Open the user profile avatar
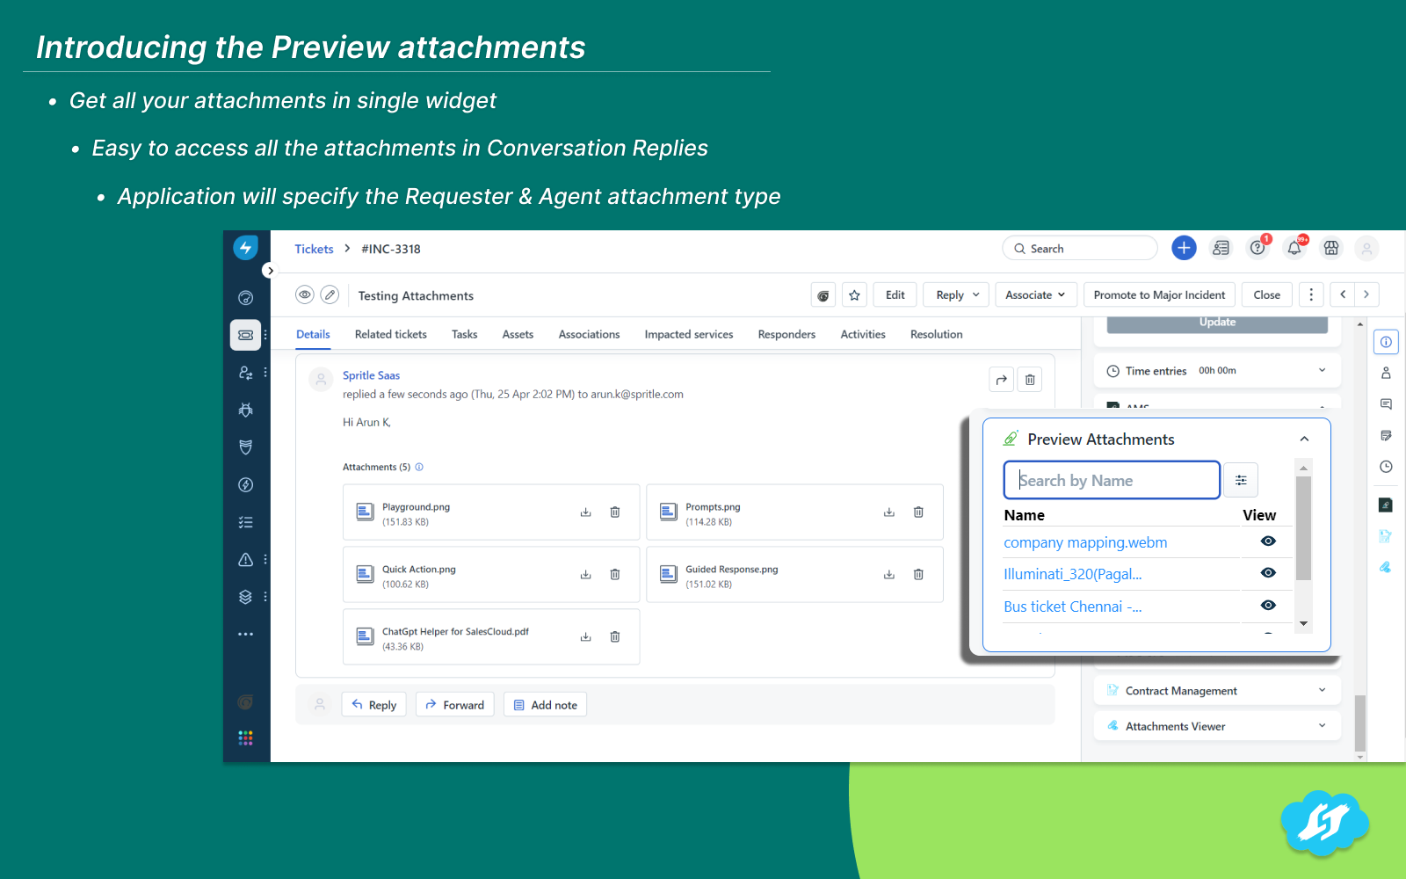Viewport: 1406px width, 879px height. 1366,249
